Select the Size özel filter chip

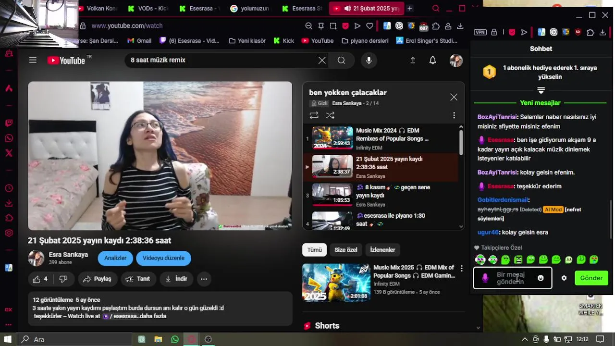(x=346, y=250)
